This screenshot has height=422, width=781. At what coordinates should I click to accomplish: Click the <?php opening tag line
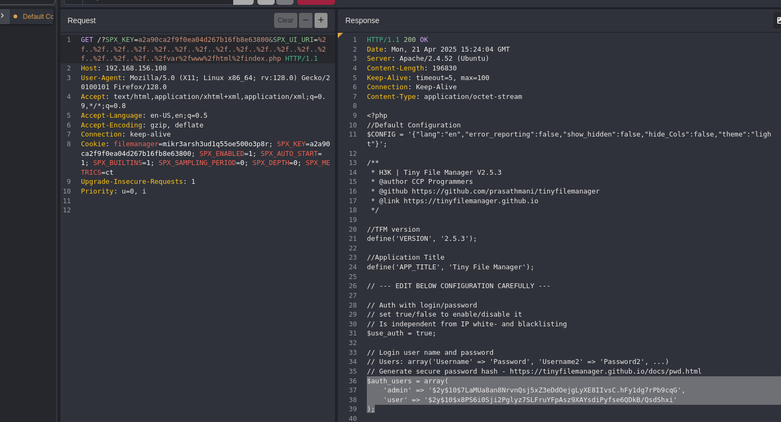pyautogui.click(x=377, y=116)
